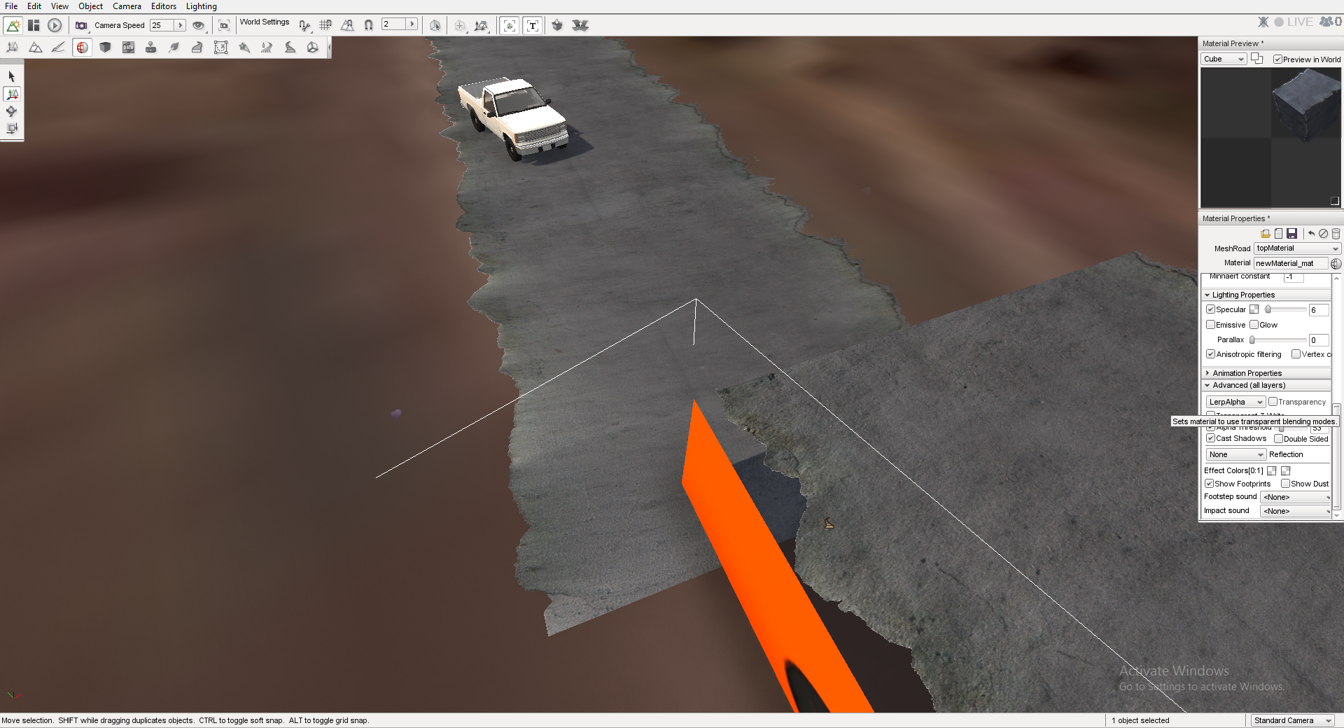Image resolution: width=1344 pixels, height=728 pixels.
Task: Open the GUI Editor layout icon
Action: click(34, 25)
